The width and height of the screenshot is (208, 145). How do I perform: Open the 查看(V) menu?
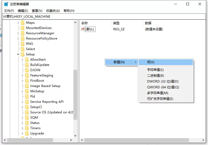click(37, 11)
